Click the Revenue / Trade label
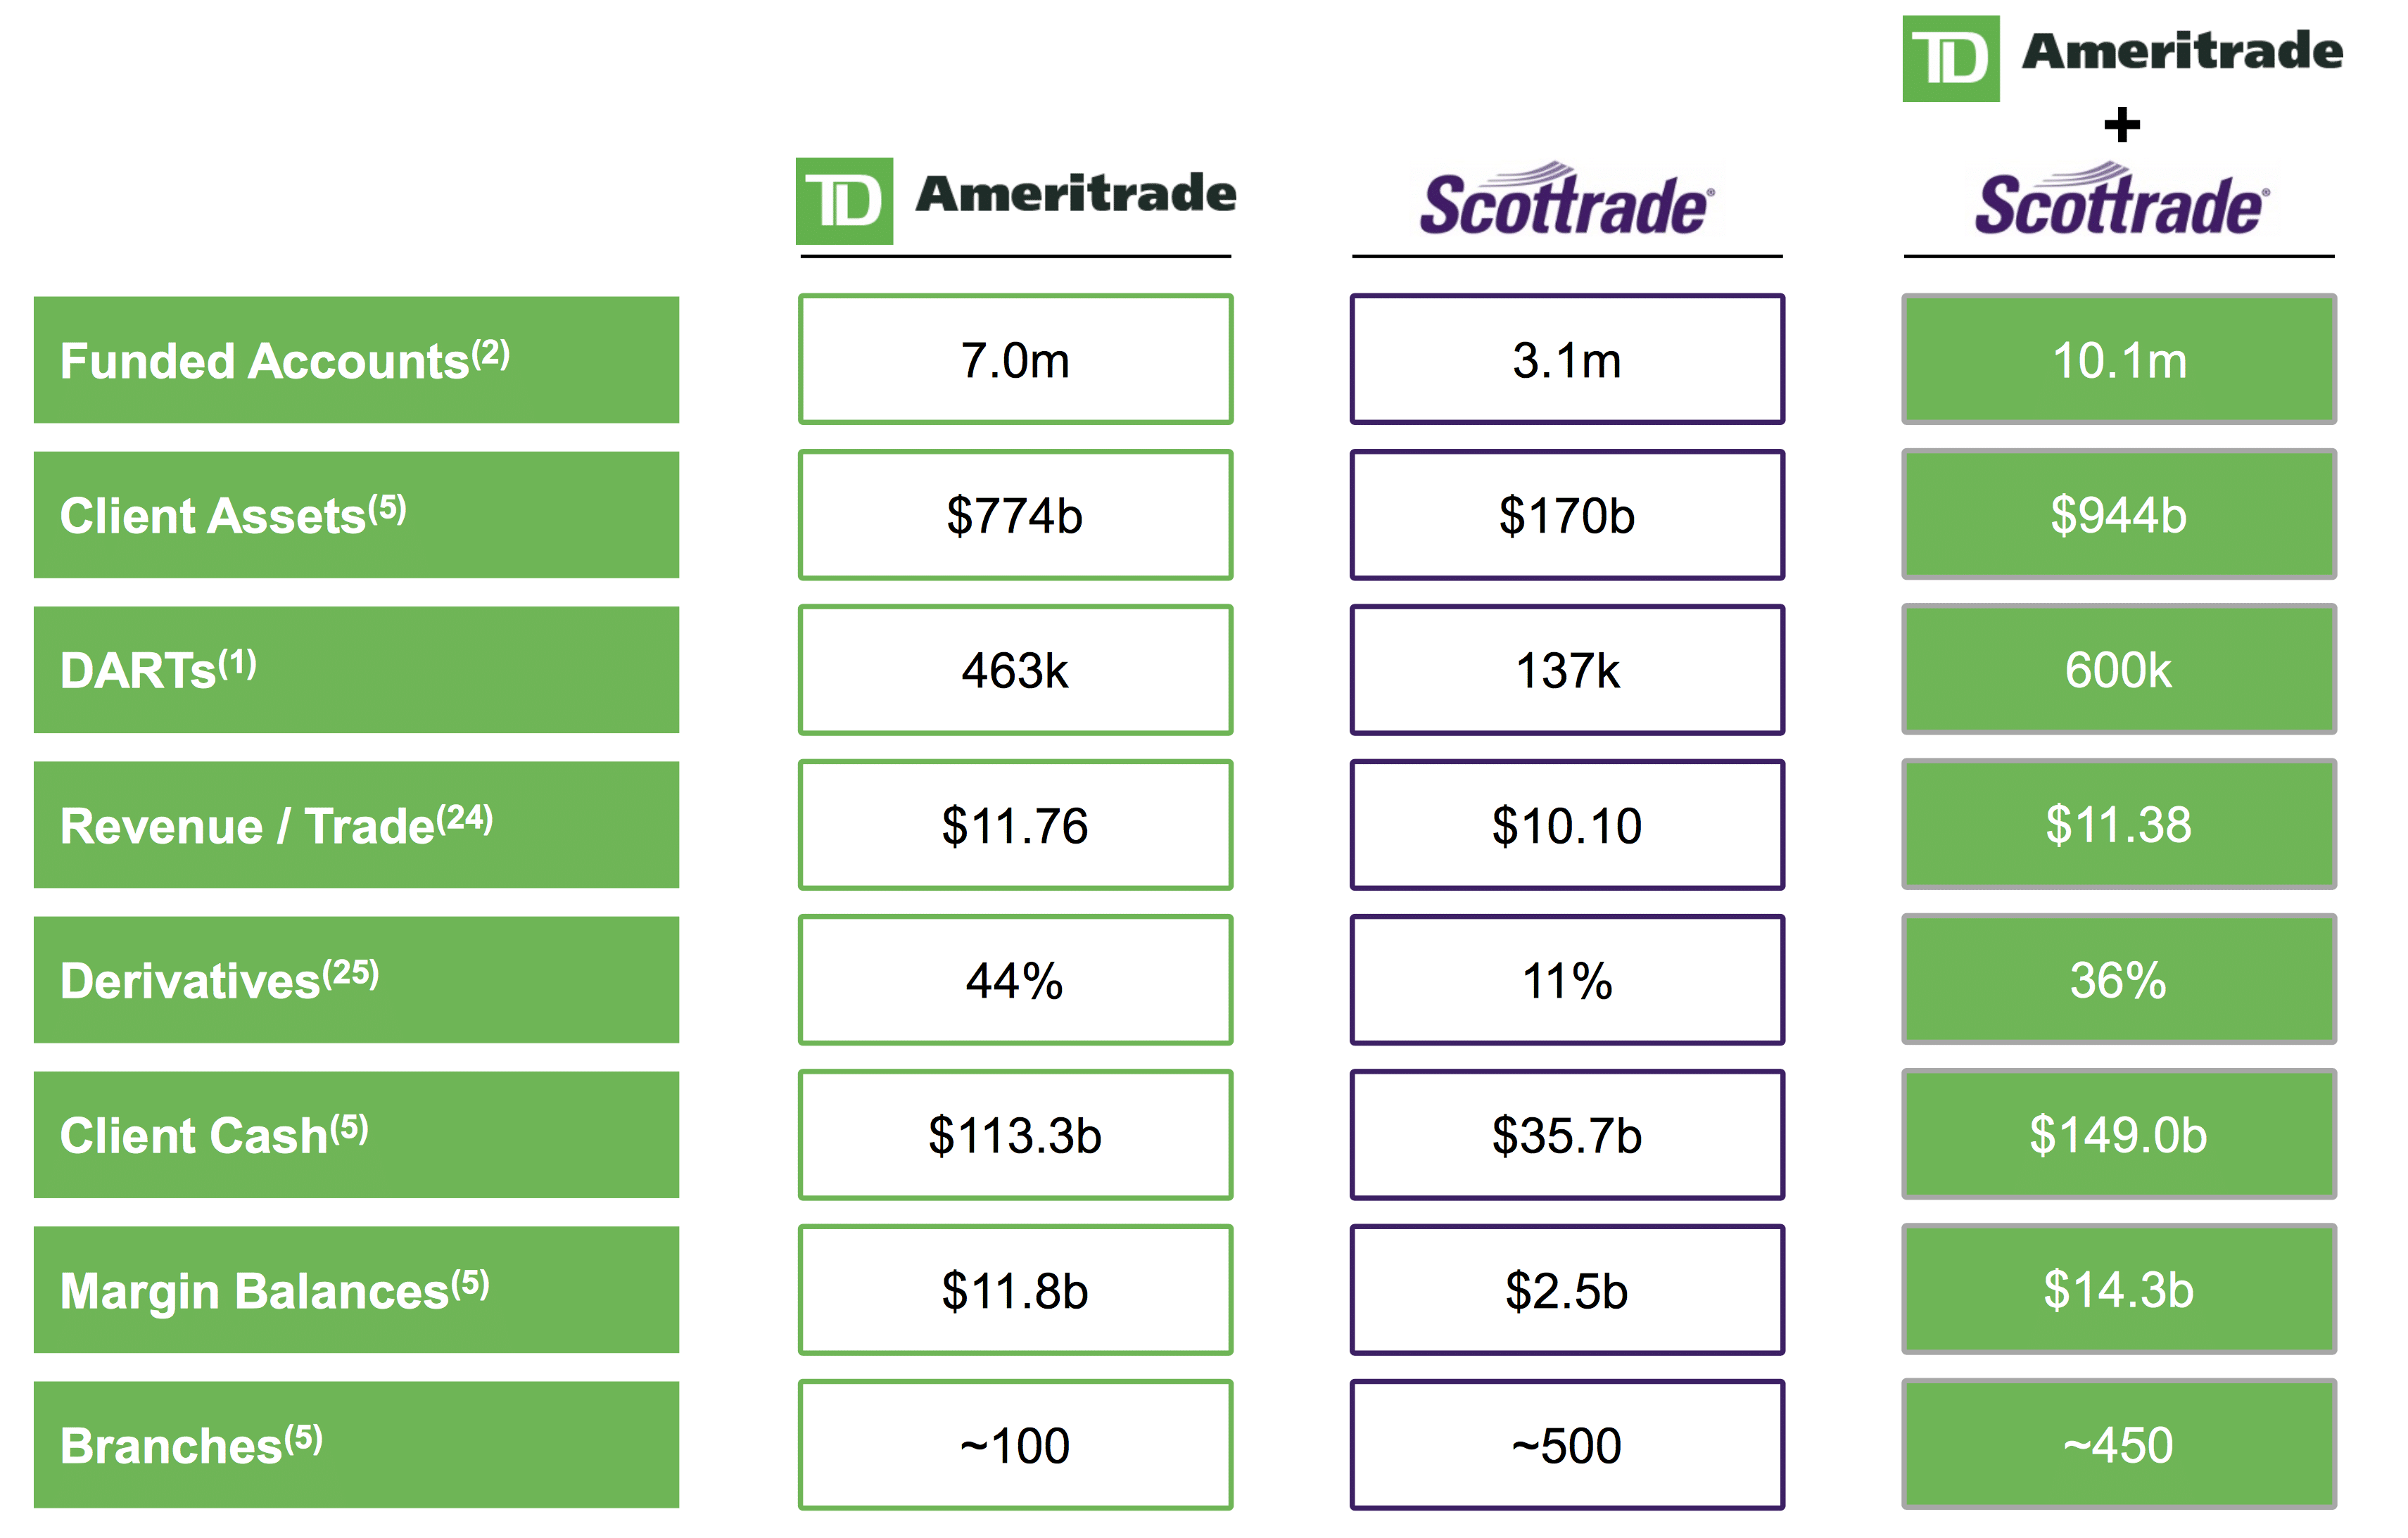 point(356,825)
